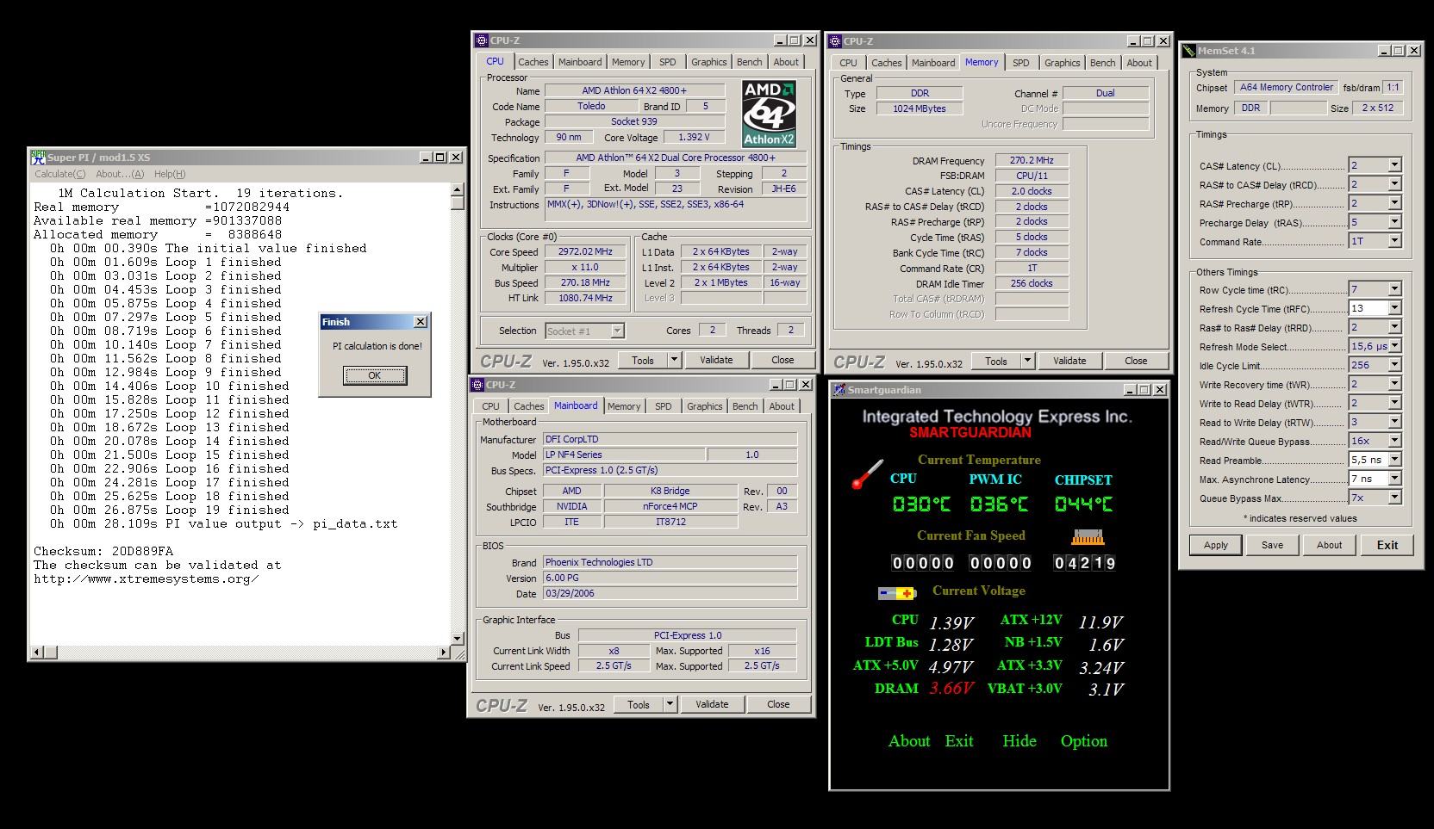1434x829 pixels.
Task: Open Command Rate dropdown in MemSet
Action: point(1394,241)
